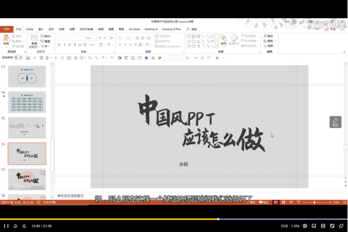Click the 75% zoom level in the status bar
The height and width of the screenshot is (232, 348).
pos(336,202)
